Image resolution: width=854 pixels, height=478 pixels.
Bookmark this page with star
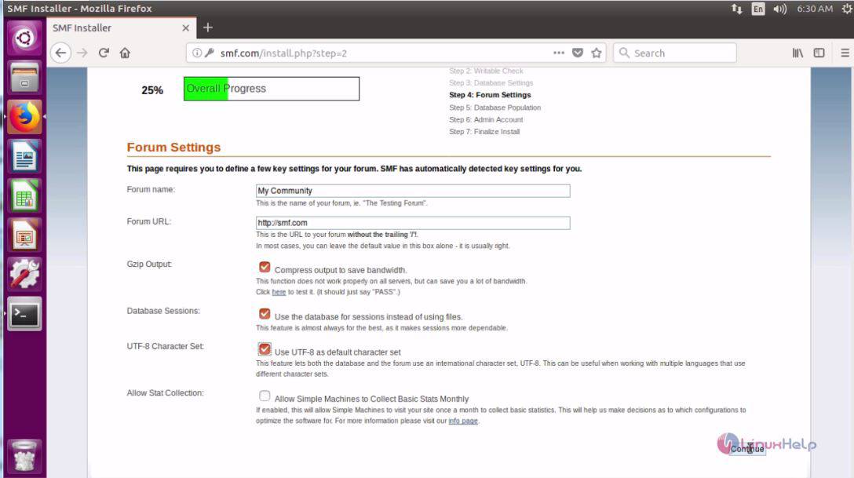coord(597,53)
